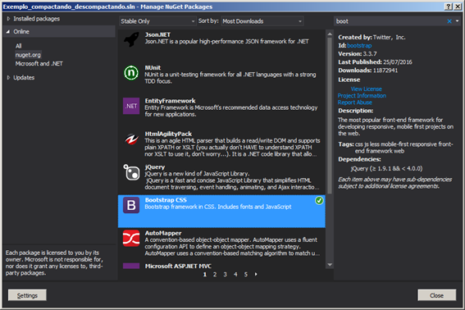
Task: Click the Bootstrap CSS package title
Action: (166, 200)
